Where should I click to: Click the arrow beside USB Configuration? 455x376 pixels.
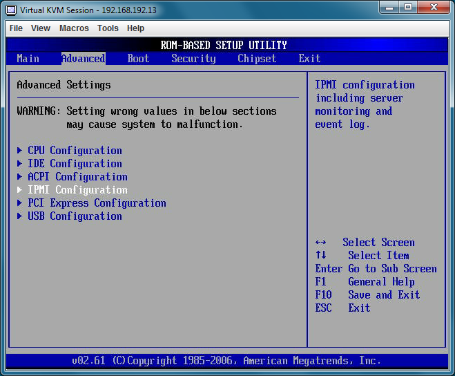click(x=19, y=216)
